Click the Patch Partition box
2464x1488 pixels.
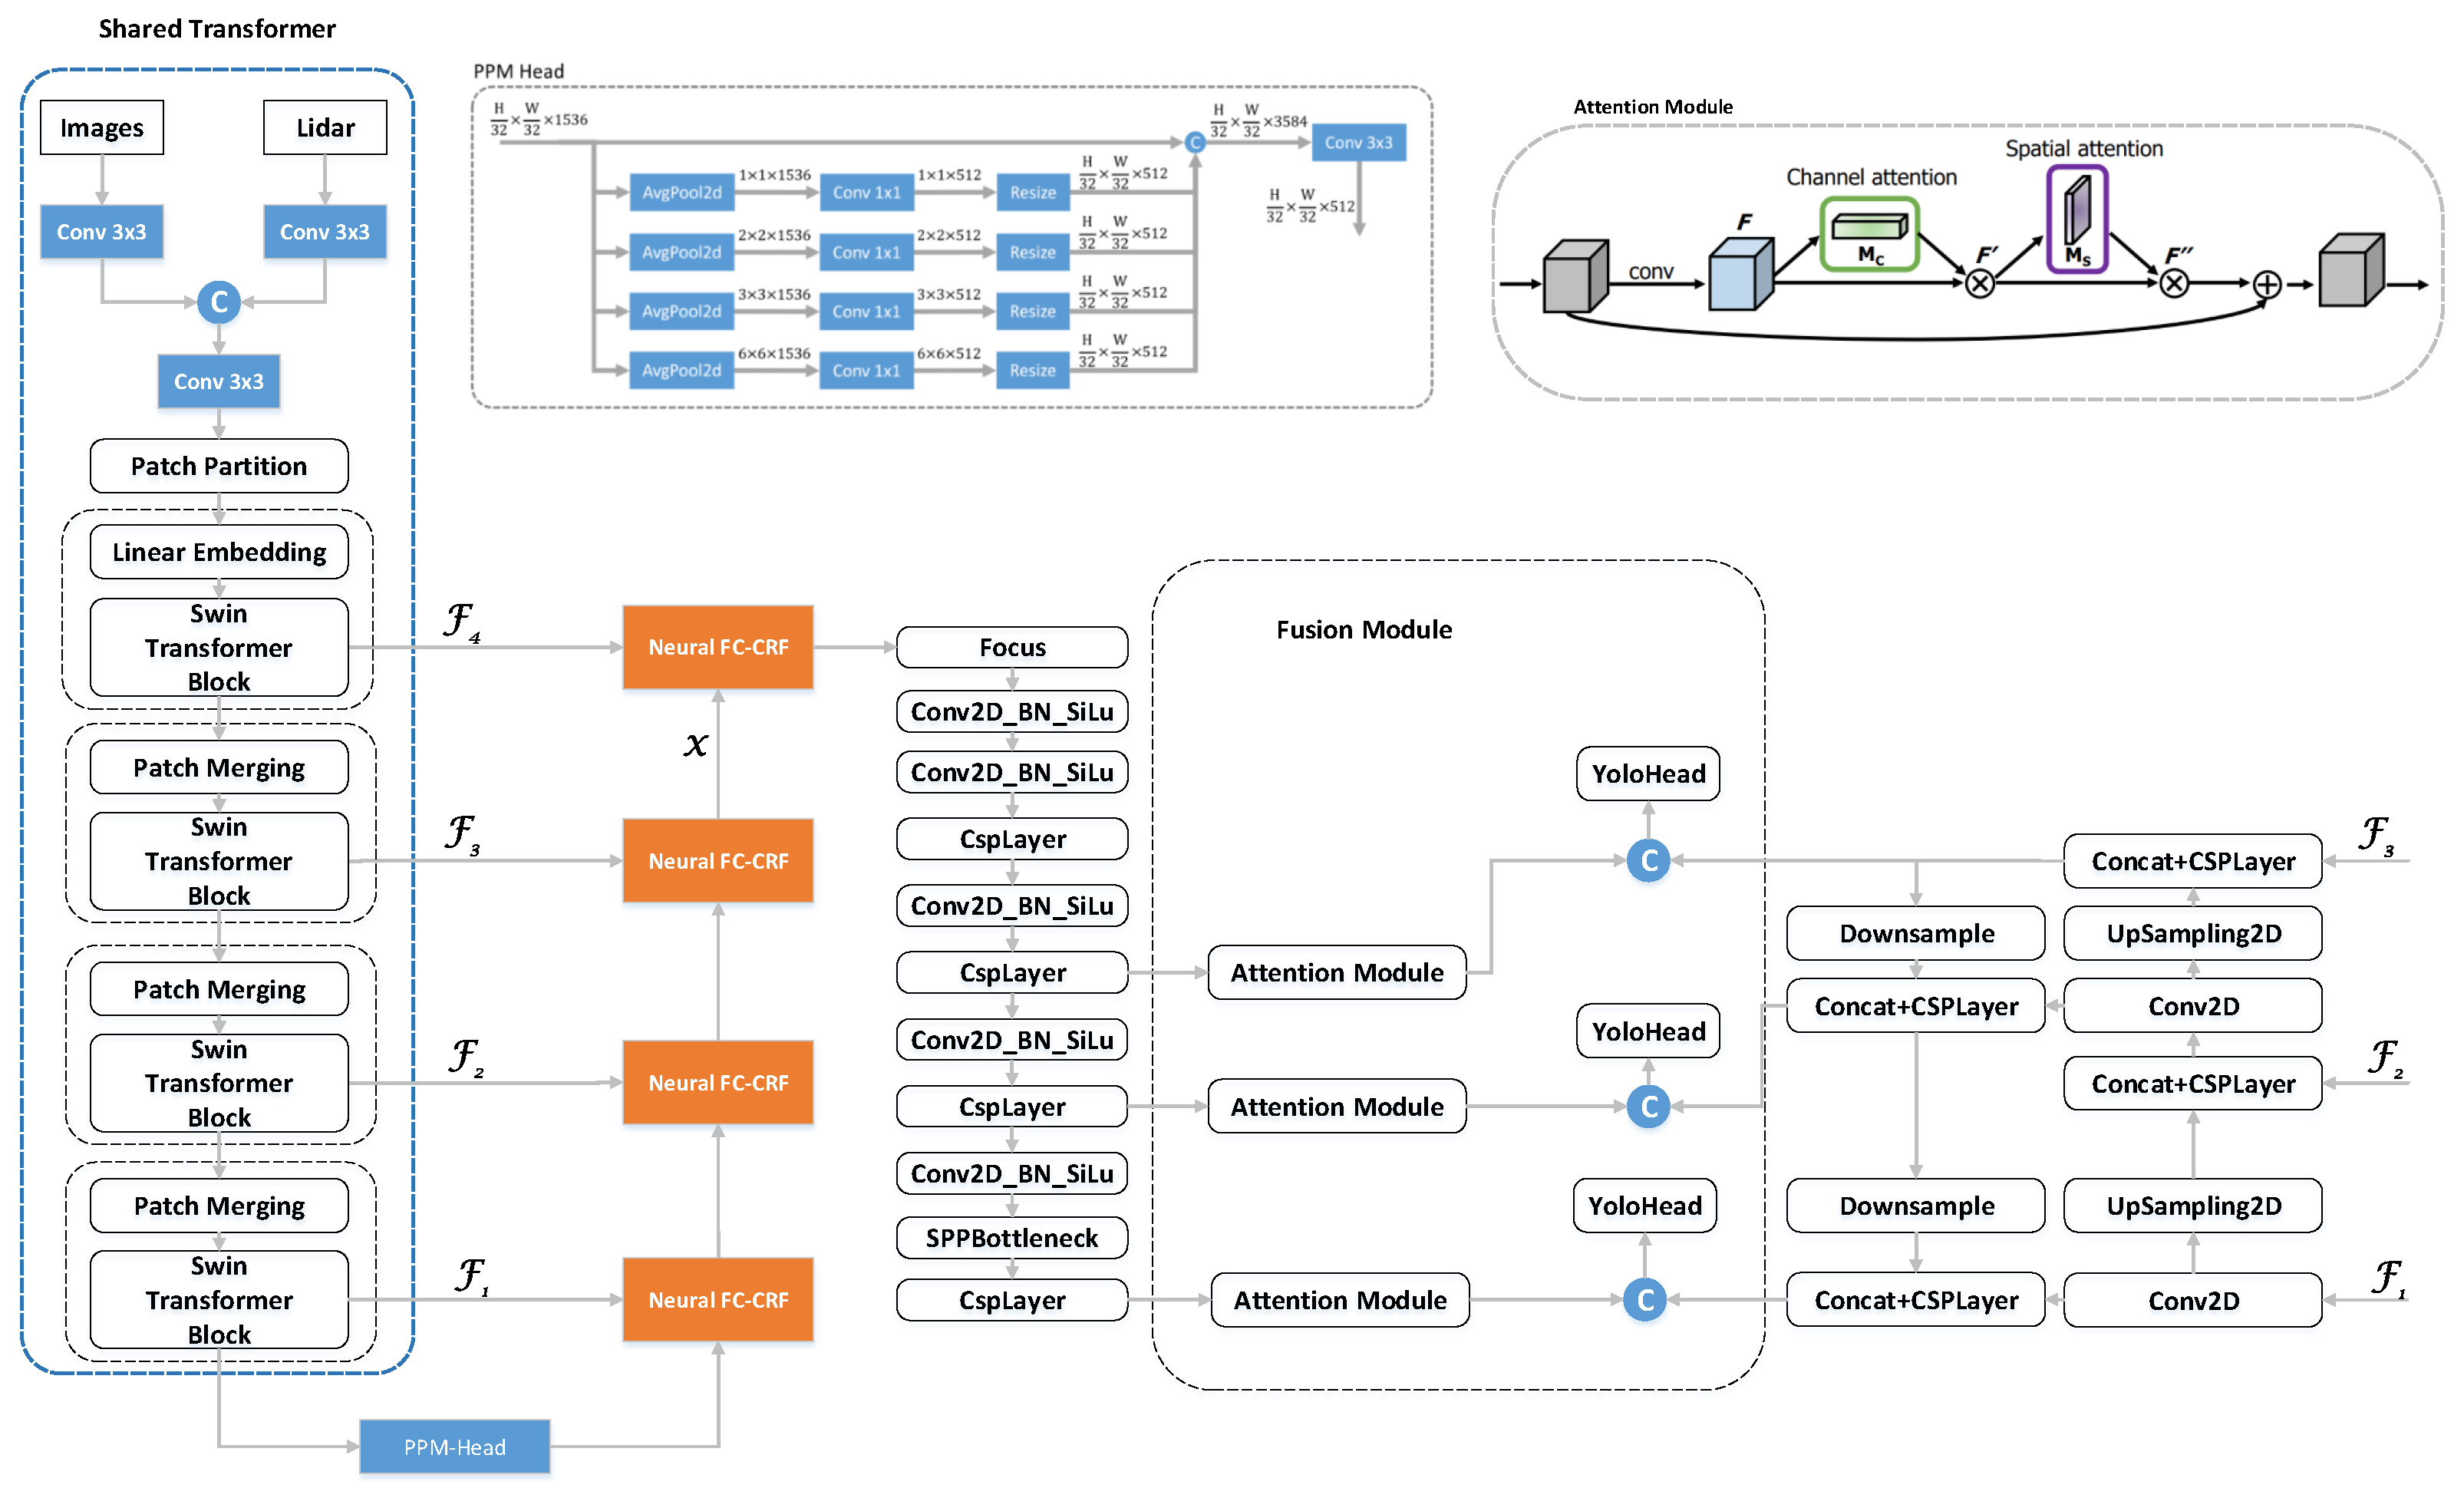[x=219, y=466]
